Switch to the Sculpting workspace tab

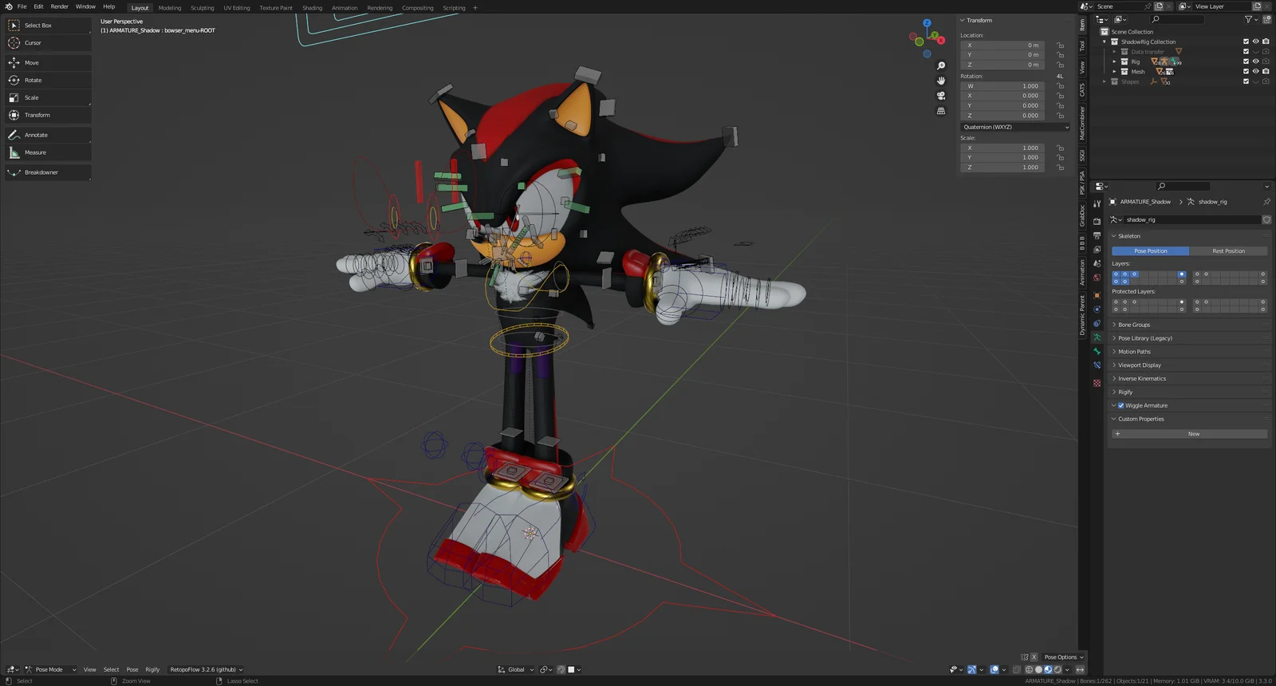[202, 8]
